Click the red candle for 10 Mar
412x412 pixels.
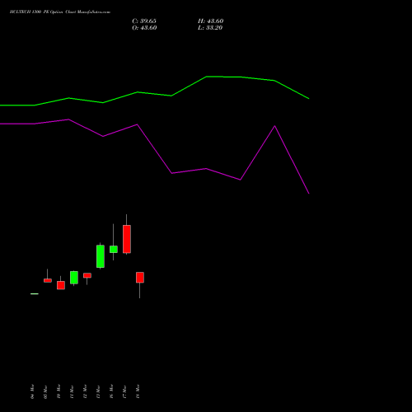tap(61, 285)
